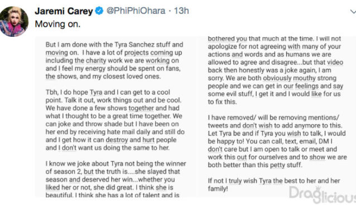
Task: Click the Draglicious watermark logo
Action: [323, 195]
